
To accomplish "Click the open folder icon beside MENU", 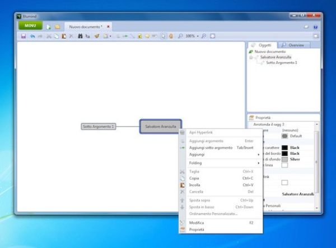I will point(57,26).
